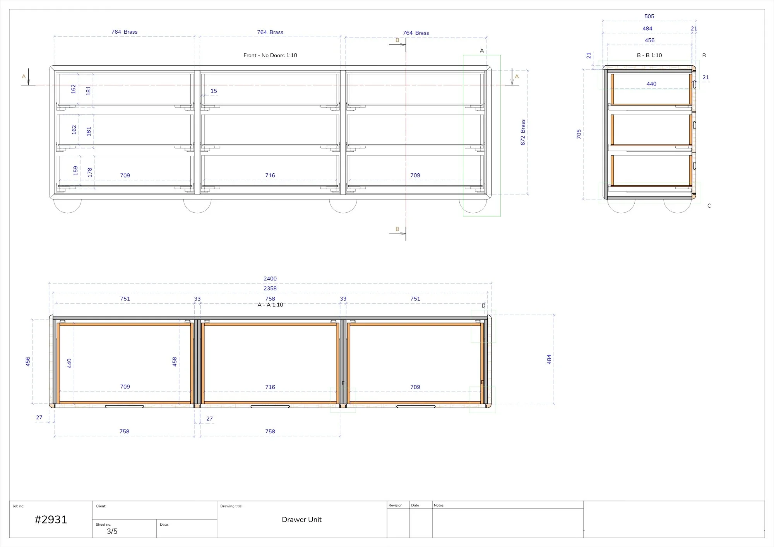Click the A - A 1:10 view label
774x547 pixels.
[x=270, y=305]
